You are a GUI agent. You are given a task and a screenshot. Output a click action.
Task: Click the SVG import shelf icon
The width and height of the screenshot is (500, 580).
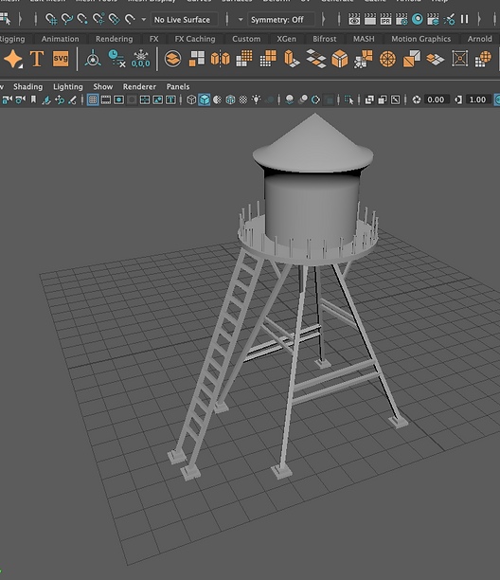(x=61, y=59)
